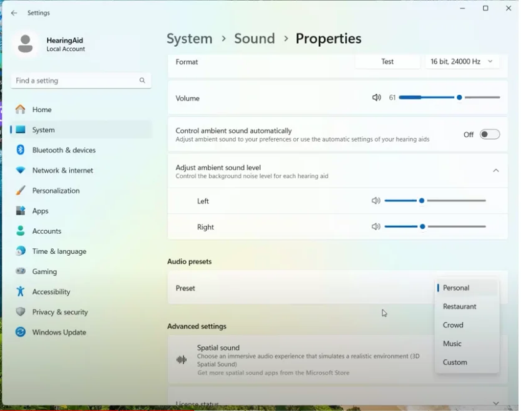Click the Windows Update refresh icon
The image size is (521, 411).
point(20,332)
